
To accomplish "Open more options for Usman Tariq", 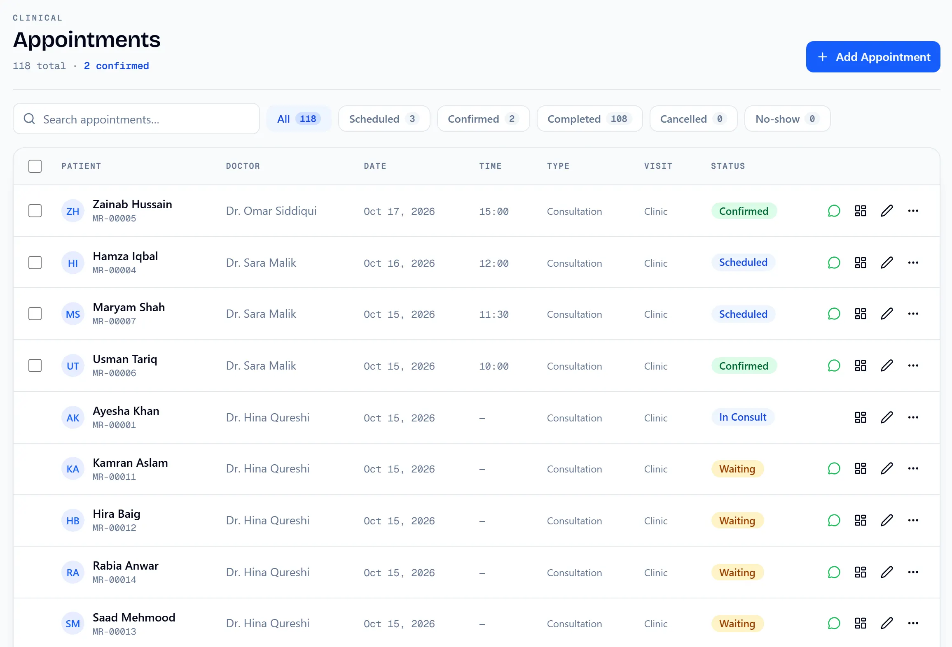I will [x=913, y=365].
